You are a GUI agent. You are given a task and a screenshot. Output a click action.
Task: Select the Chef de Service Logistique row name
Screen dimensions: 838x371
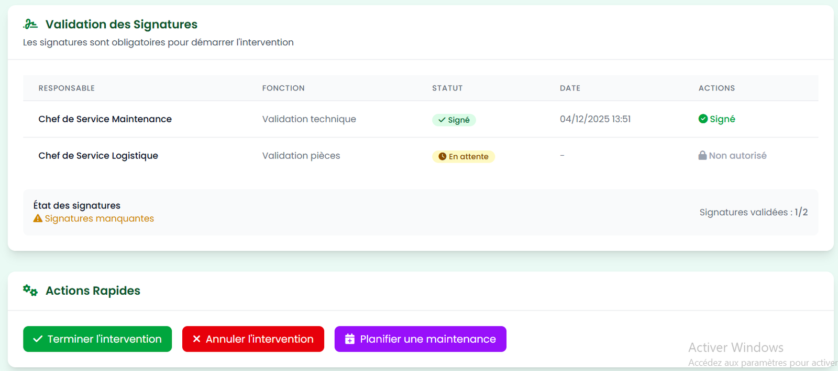(98, 156)
